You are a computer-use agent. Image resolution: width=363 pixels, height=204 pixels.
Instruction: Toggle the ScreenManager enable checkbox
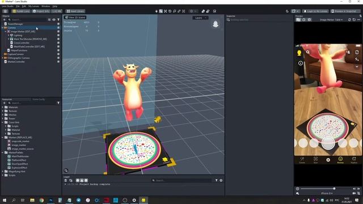58,24
